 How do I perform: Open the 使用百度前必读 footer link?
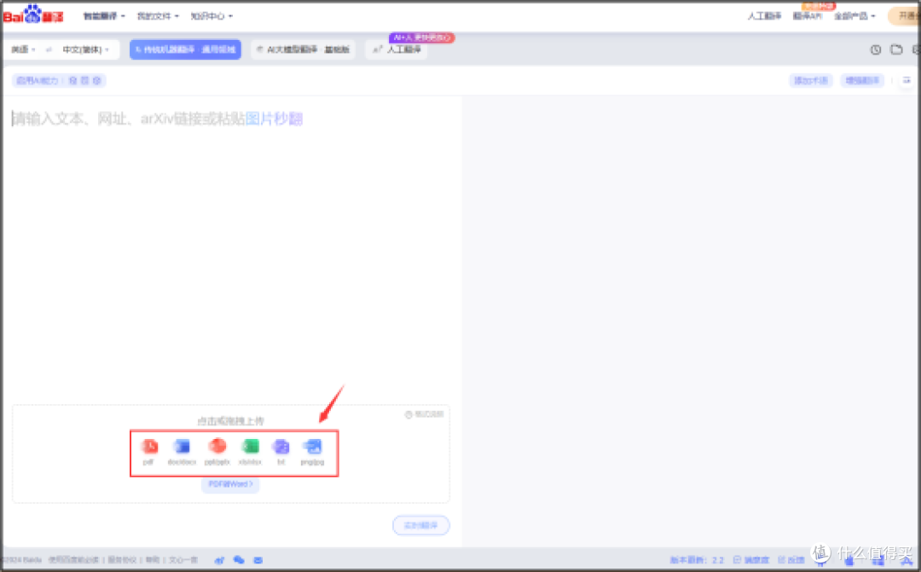click(x=73, y=560)
